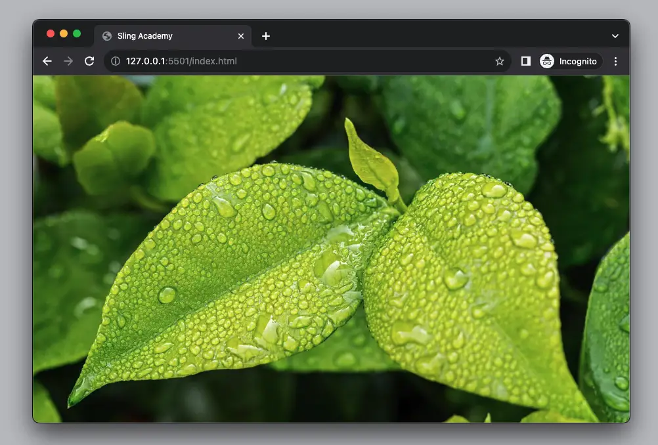The image size is (658, 445).
Task: Close the window with the red button
Action: [x=51, y=33]
